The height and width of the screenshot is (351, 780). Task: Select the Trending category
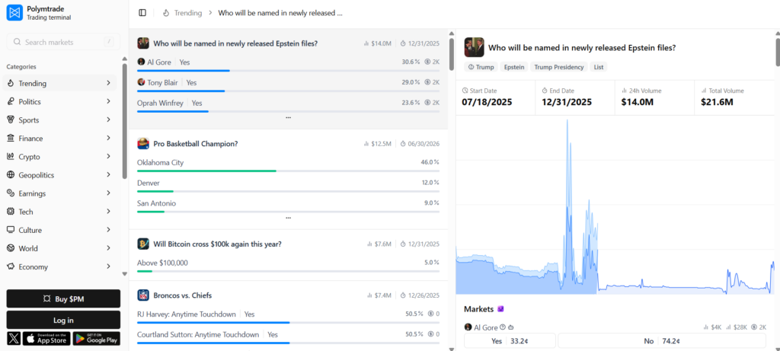point(60,84)
